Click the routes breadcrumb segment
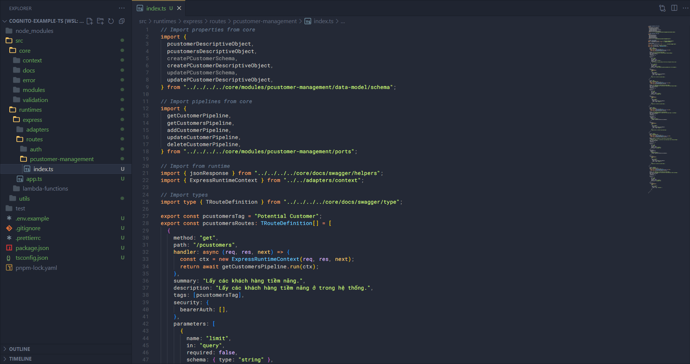The height and width of the screenshot is (364, 690). click(x=217, y=21)
